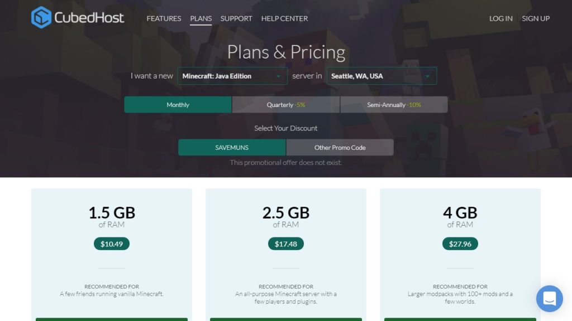This screenshot has height=321, width=572.
Task: Open the FEATURES nav item
Action: [x=164, y=18]
